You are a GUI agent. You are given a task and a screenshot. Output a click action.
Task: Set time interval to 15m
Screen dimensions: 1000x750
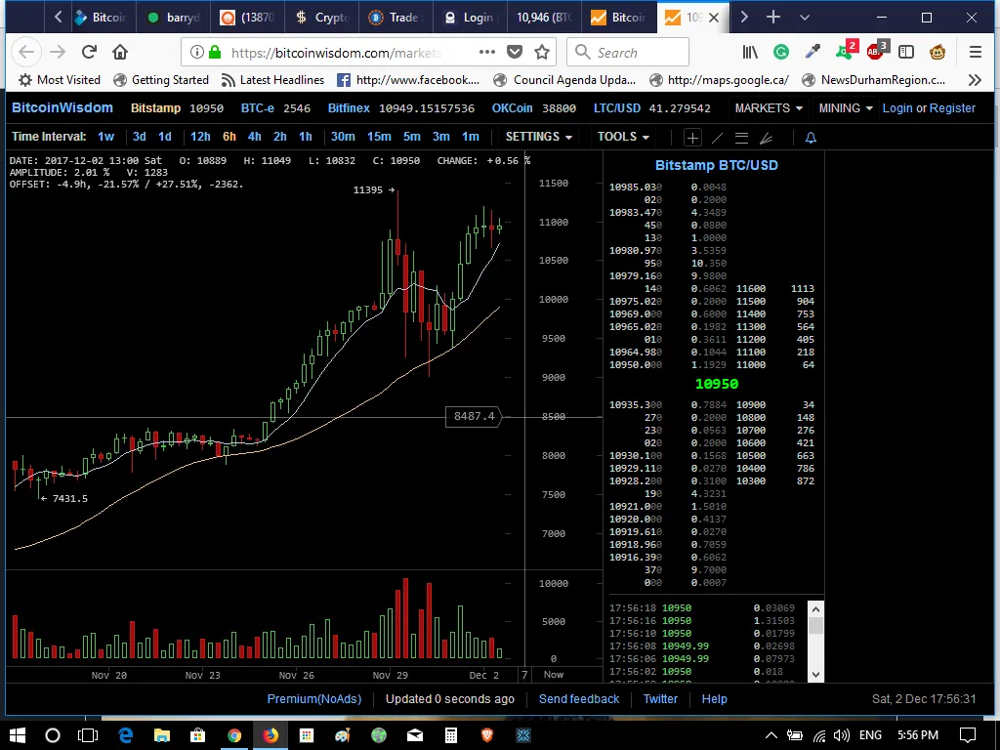[x=379, y=137]
